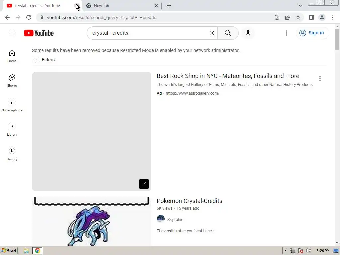Open History in the sidebar

(12, 154)
